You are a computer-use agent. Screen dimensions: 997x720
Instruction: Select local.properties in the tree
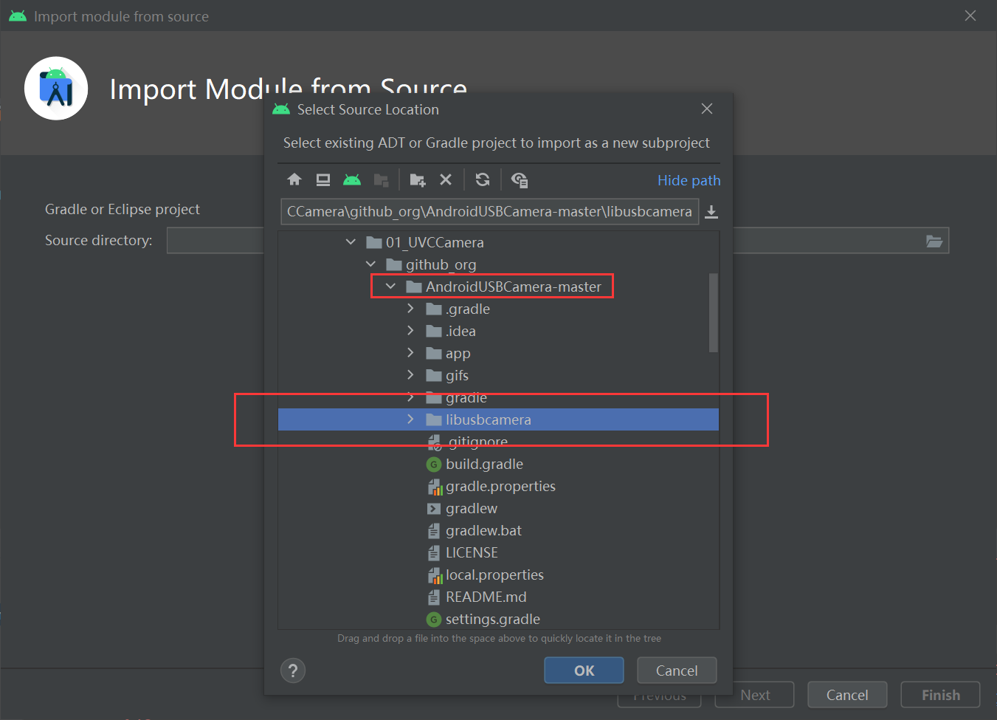pos(498,575)
